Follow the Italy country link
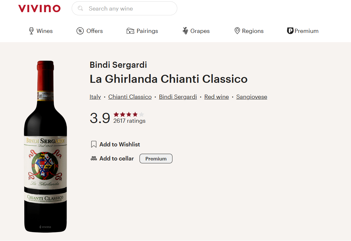The height and width of the screenshot is (241, 351). click(x=95, y=97)
